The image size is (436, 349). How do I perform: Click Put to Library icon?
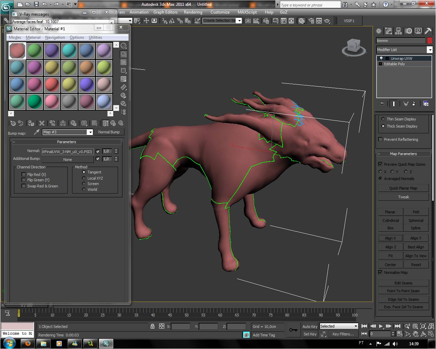(x=73, y=123)
